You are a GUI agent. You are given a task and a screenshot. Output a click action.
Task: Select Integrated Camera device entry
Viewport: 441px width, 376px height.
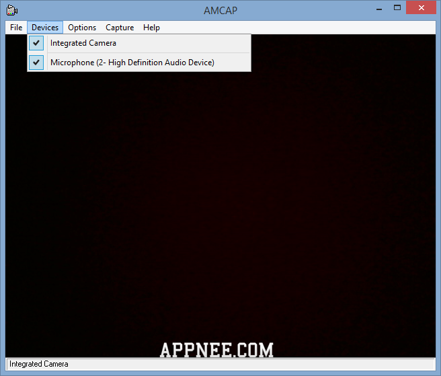(139, 43)
